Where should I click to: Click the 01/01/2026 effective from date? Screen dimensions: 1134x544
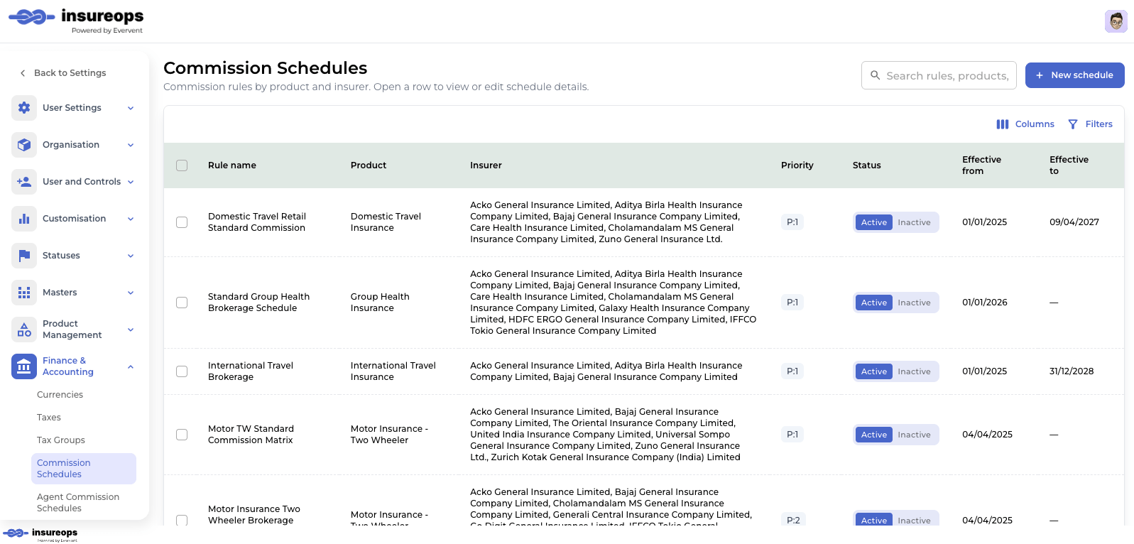pos(985,303)
